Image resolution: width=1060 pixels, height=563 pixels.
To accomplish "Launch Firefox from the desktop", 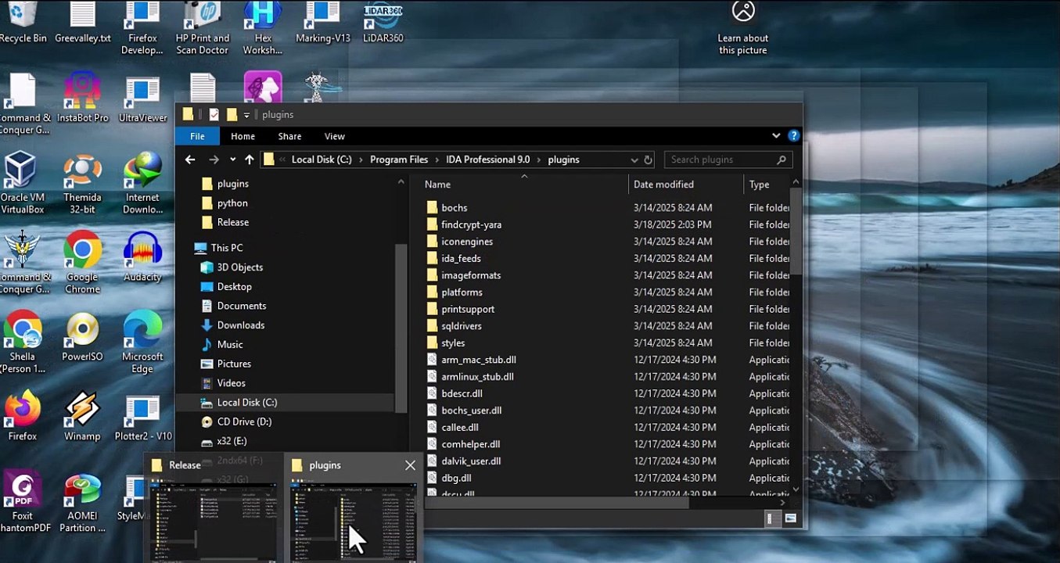I will 23,416.
